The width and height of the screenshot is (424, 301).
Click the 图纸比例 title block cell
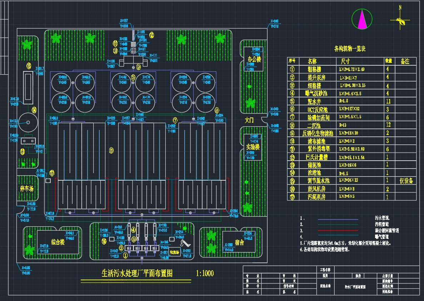[x=388, y=286]
